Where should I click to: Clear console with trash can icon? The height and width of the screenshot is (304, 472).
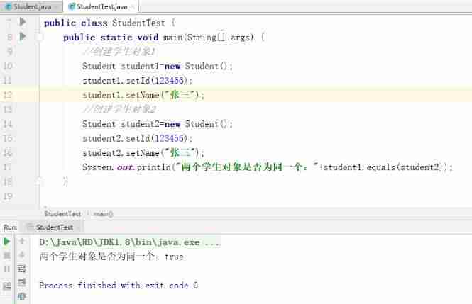click(x=22, y=296)
